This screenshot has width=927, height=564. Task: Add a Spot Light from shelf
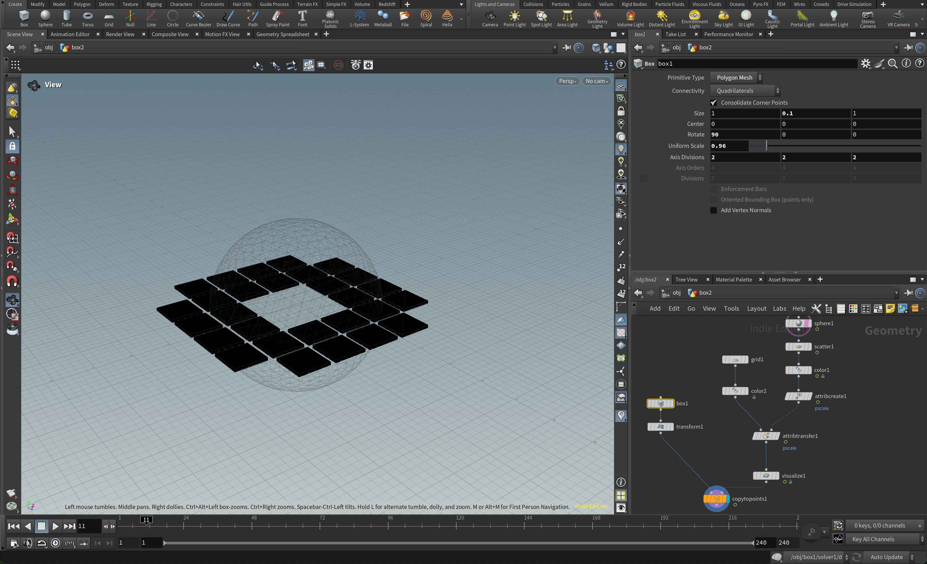click(541, 18)
